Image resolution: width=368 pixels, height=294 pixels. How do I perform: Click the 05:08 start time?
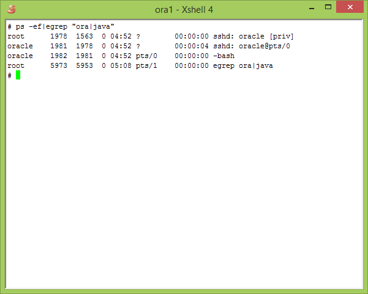121,65
